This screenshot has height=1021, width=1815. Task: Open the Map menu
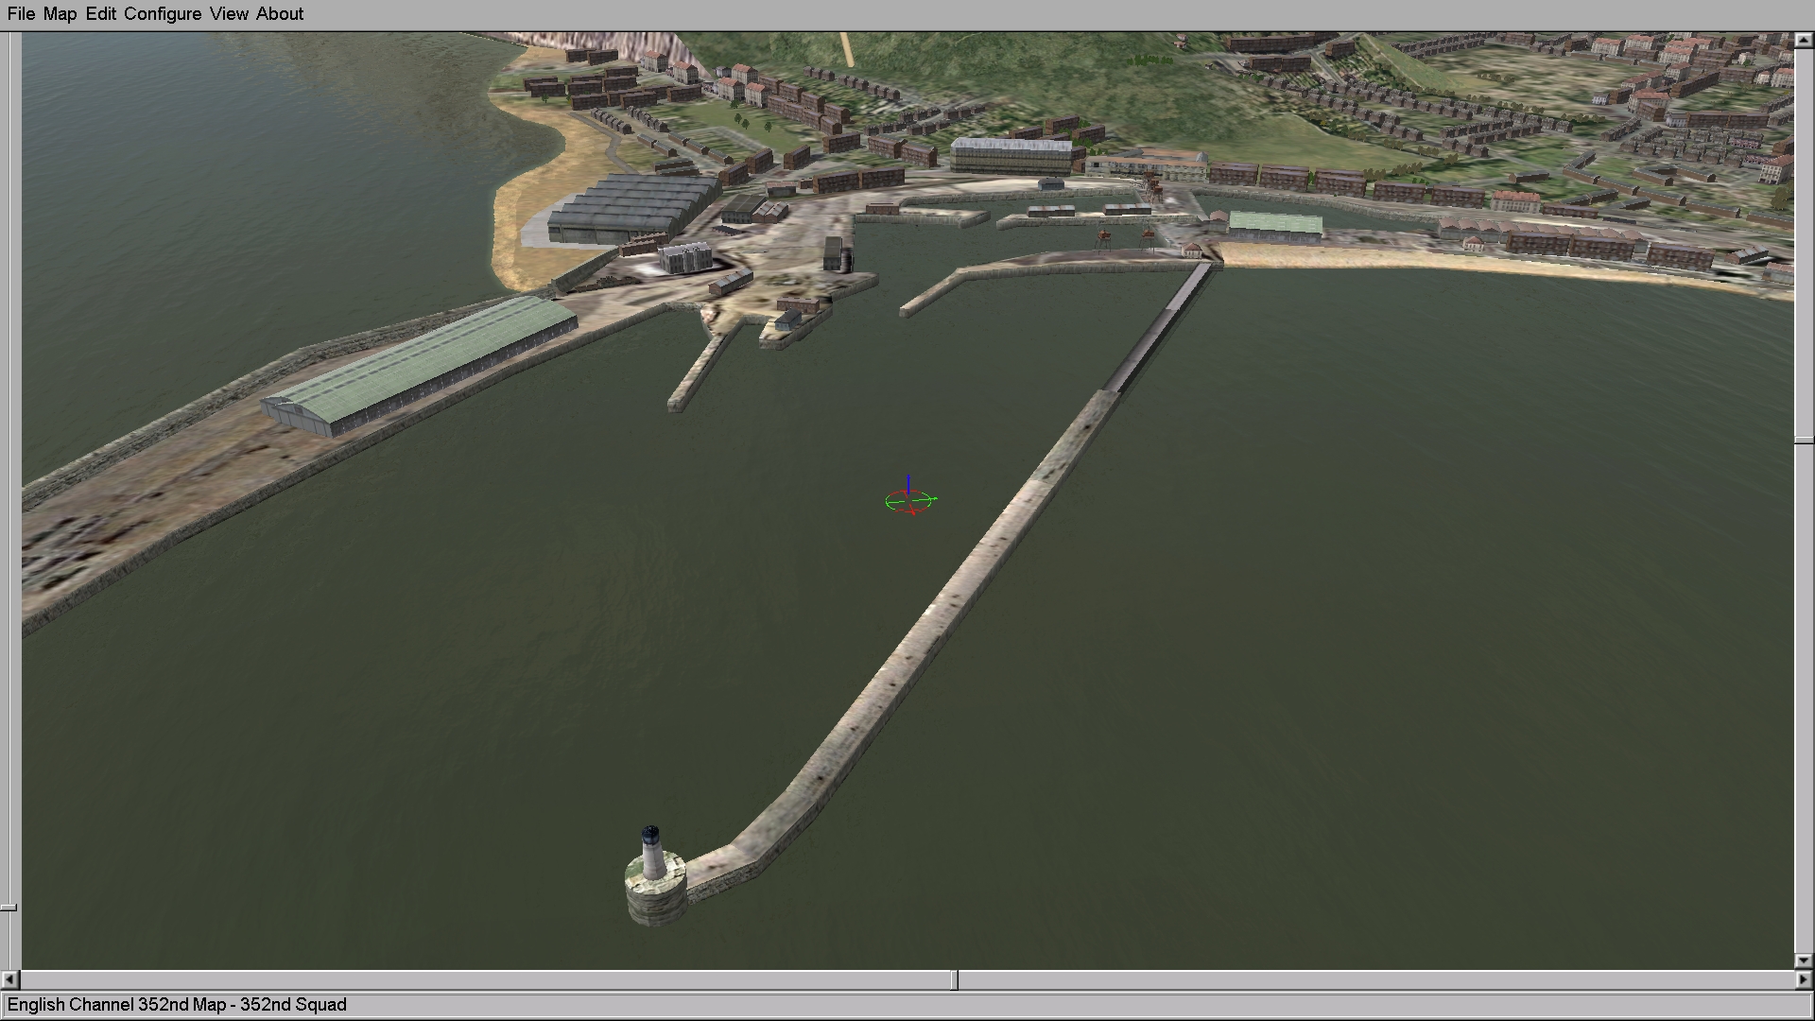tap(60, 14)
